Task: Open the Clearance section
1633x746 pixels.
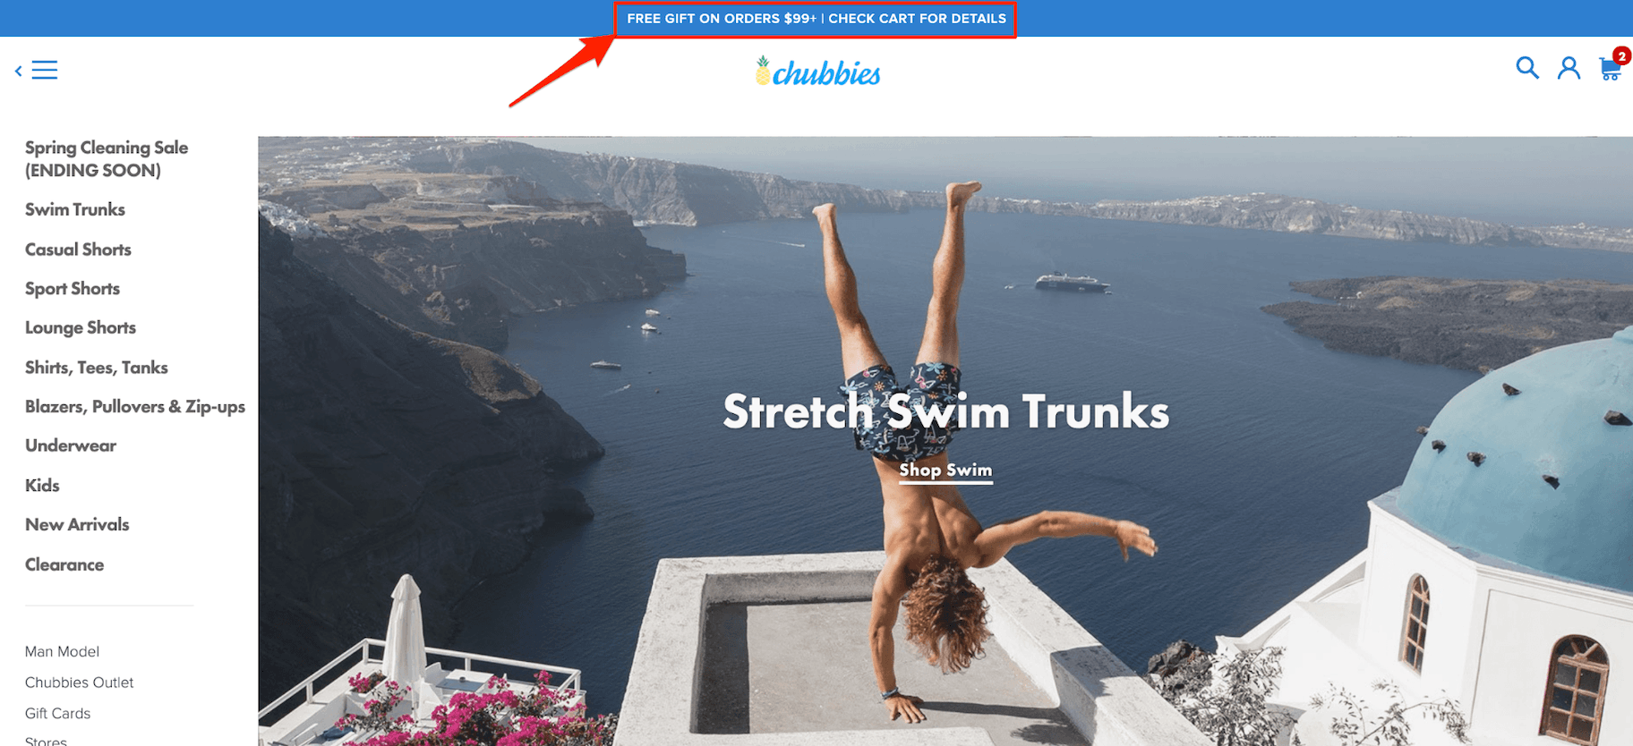Action: point(64,564)
